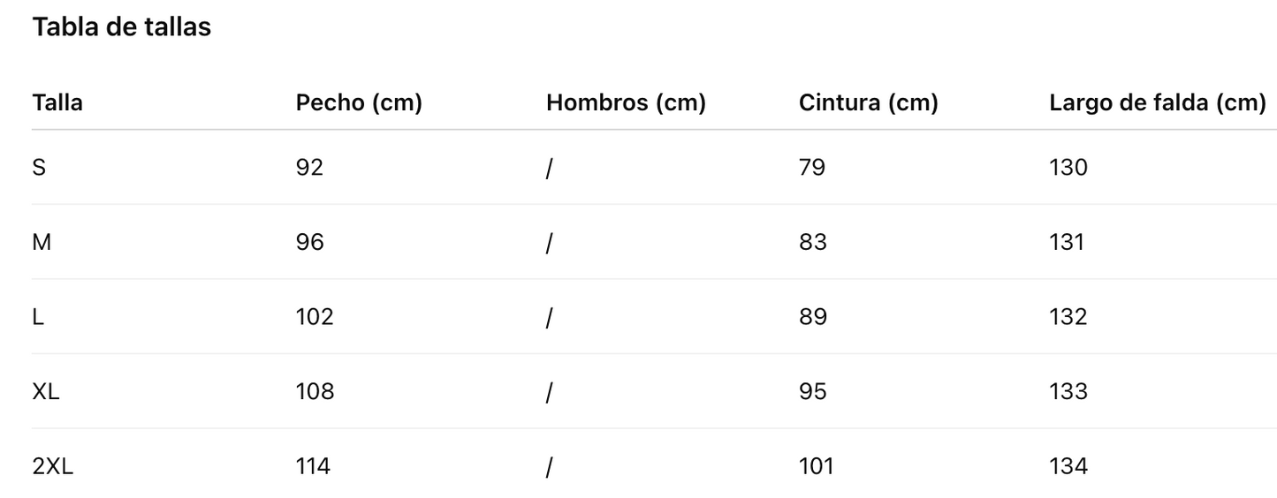Click skirt length 131 in M row
Viewport: 1277px width, 498px height.
(x=1067, y=242)
